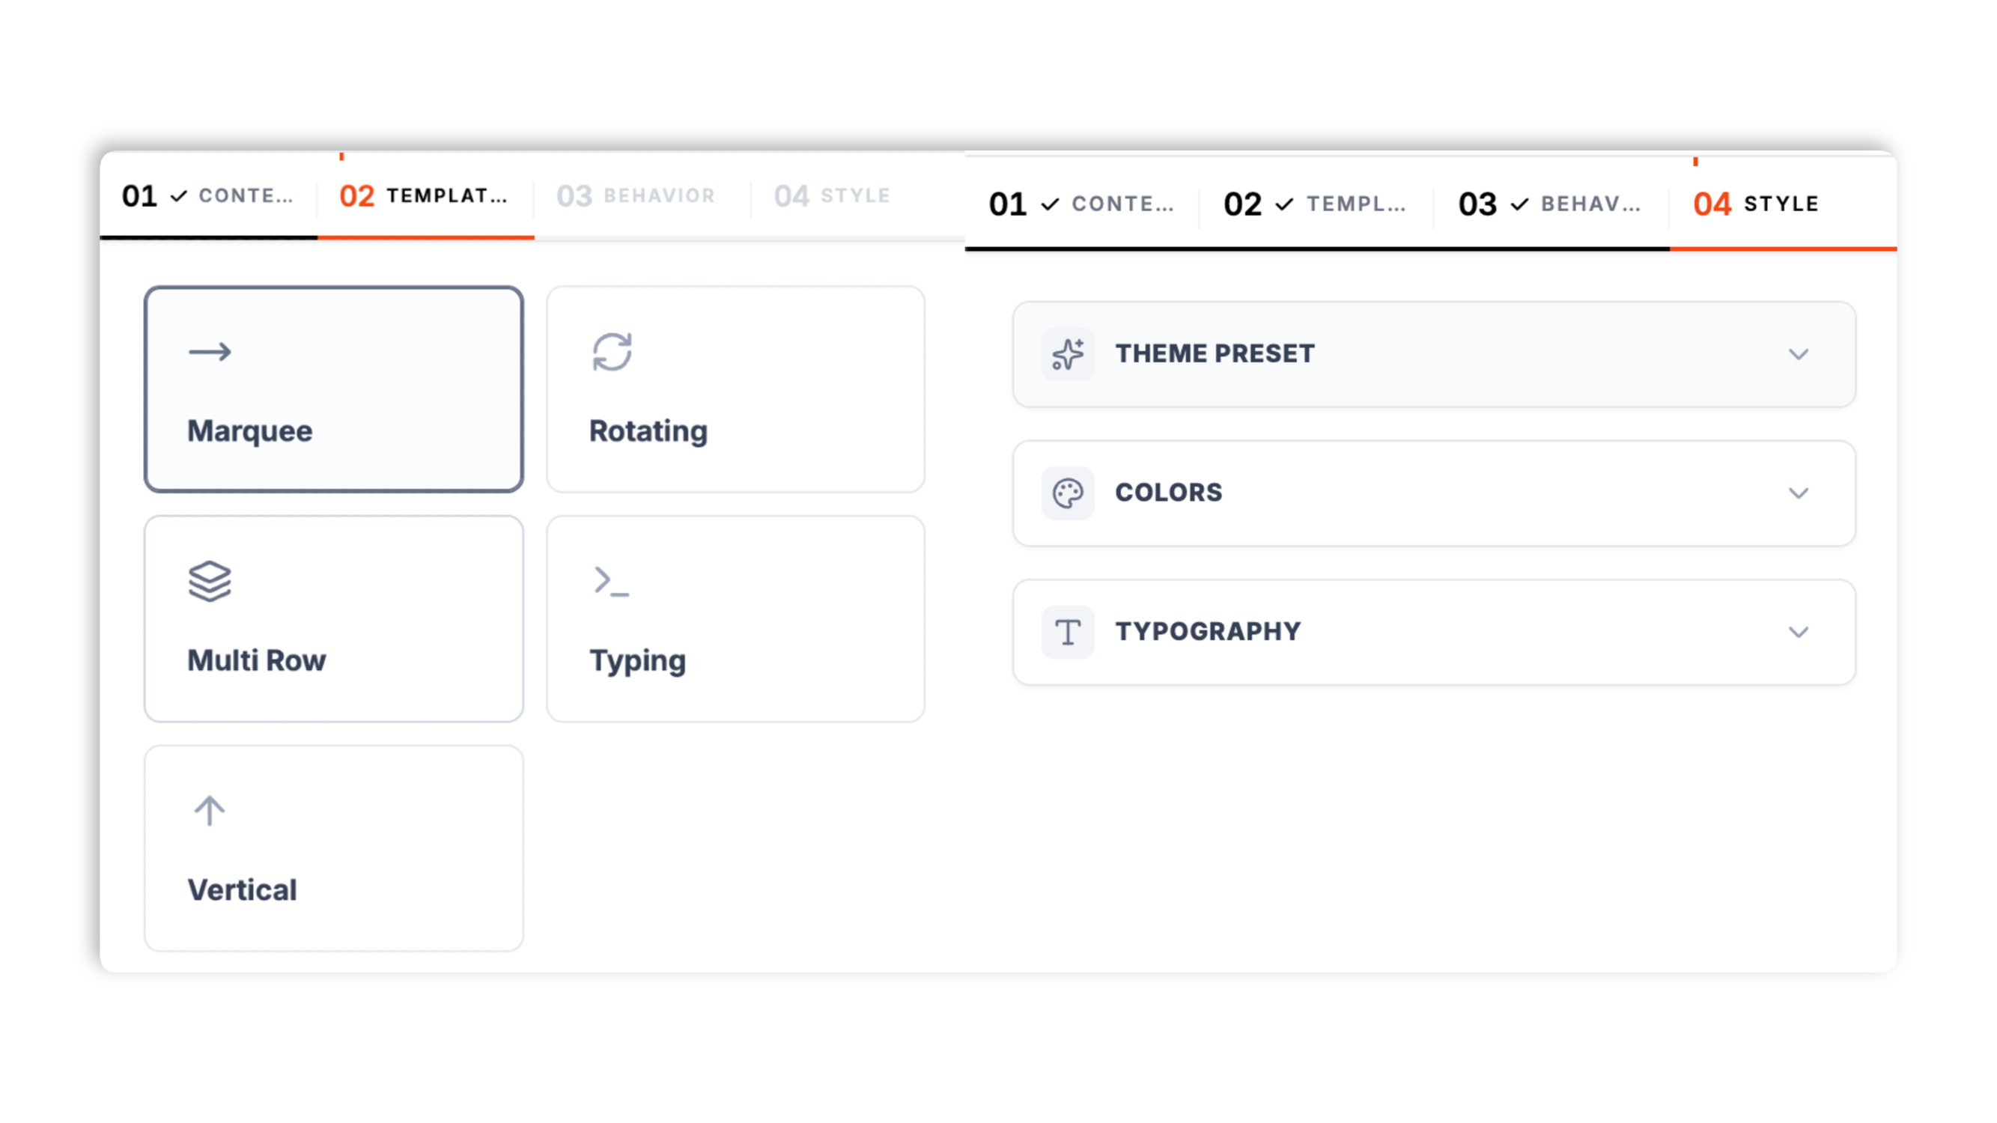Go to 01 Content tab in left panel
Viewport: 1997px width, 1123px height.
tap(209, 196)
